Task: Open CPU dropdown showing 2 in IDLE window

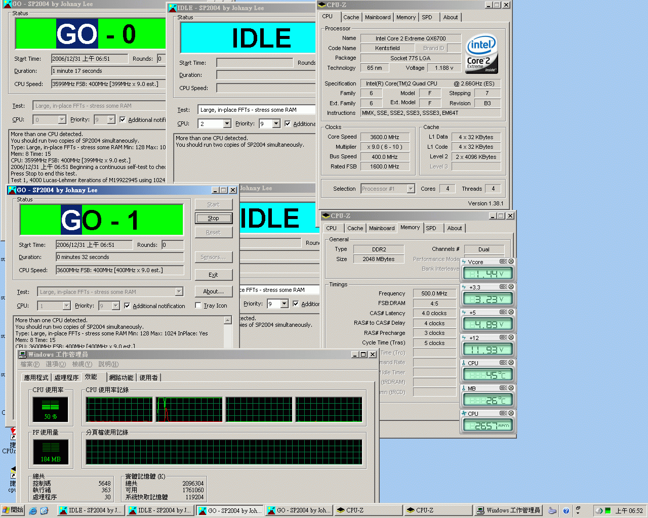Action: 227,124
